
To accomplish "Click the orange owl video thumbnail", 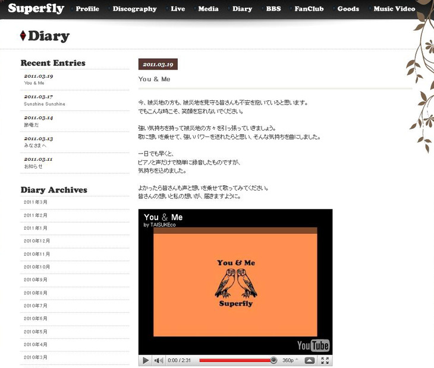I will point(235,282).
